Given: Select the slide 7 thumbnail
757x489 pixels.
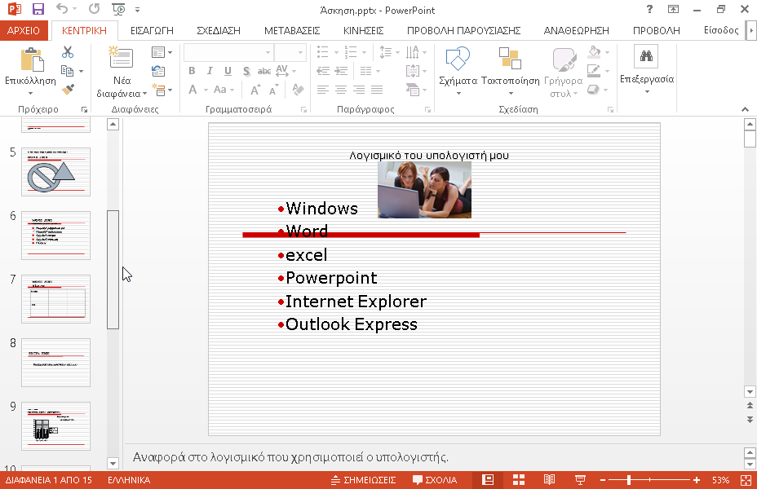Looking at the screenshot, I should (55, 299).
